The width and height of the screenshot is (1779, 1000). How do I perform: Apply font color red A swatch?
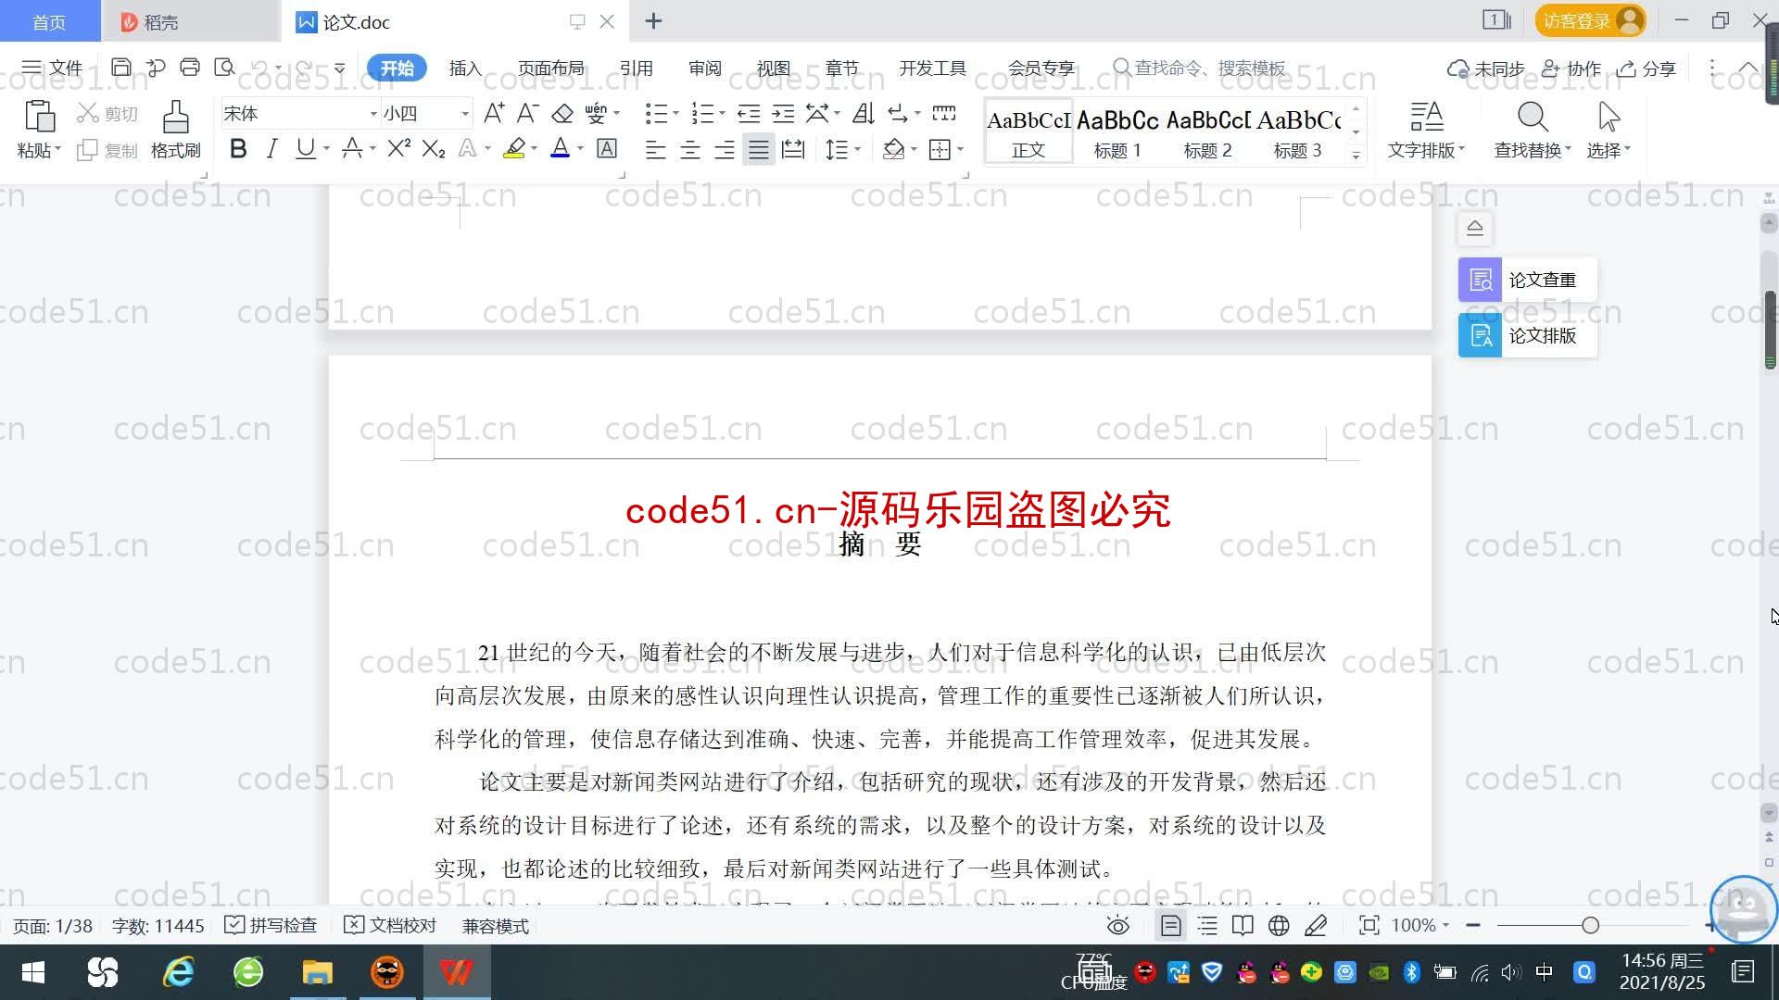point(560,148)
